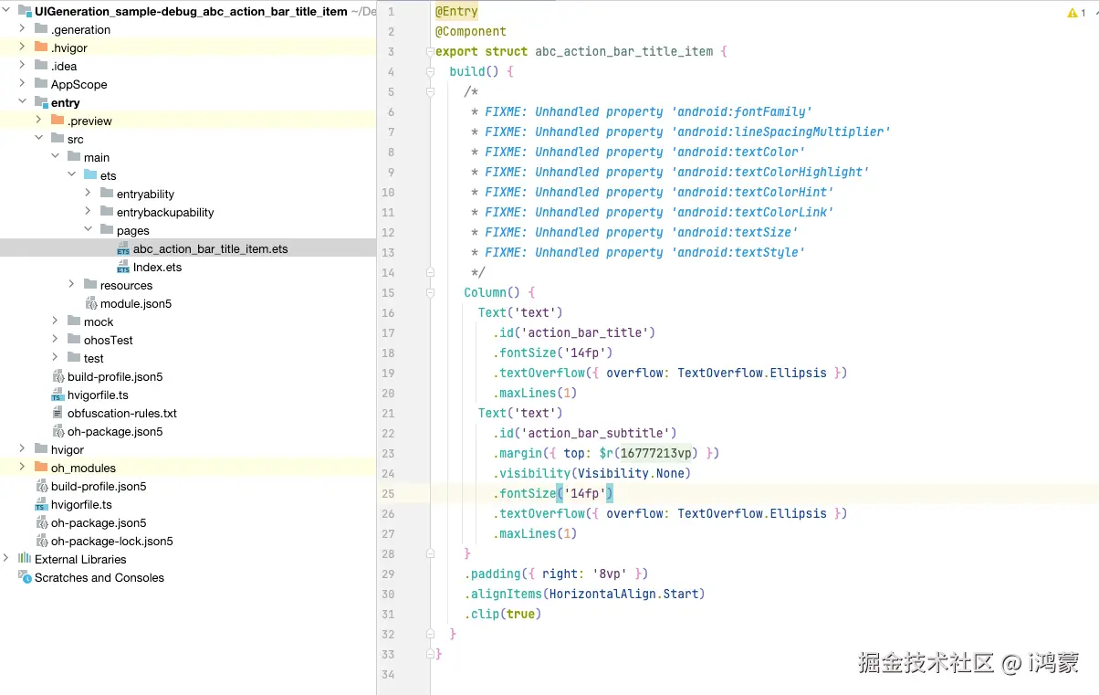
Task: Collapse the entry module arrow
Action: [24, 102]
